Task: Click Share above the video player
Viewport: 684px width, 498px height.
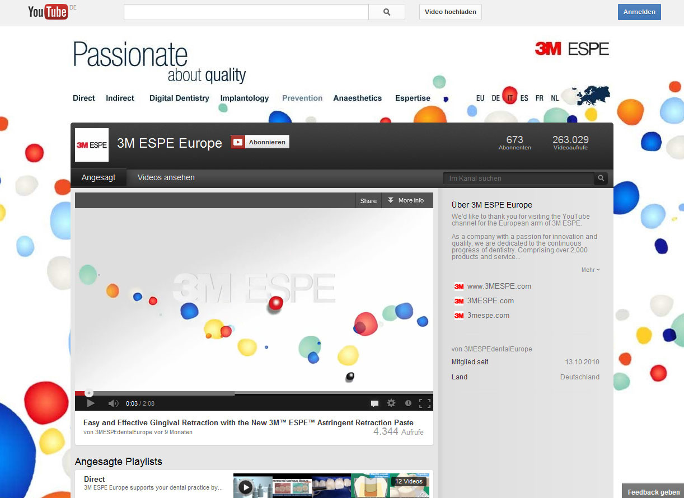Action: (x=368, y=201)
